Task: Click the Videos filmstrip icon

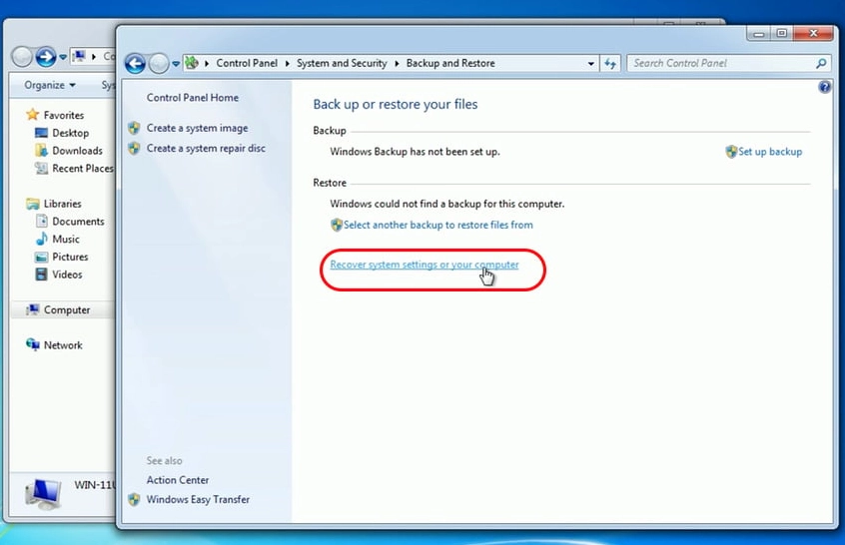Action: click(x=41, y=274)
